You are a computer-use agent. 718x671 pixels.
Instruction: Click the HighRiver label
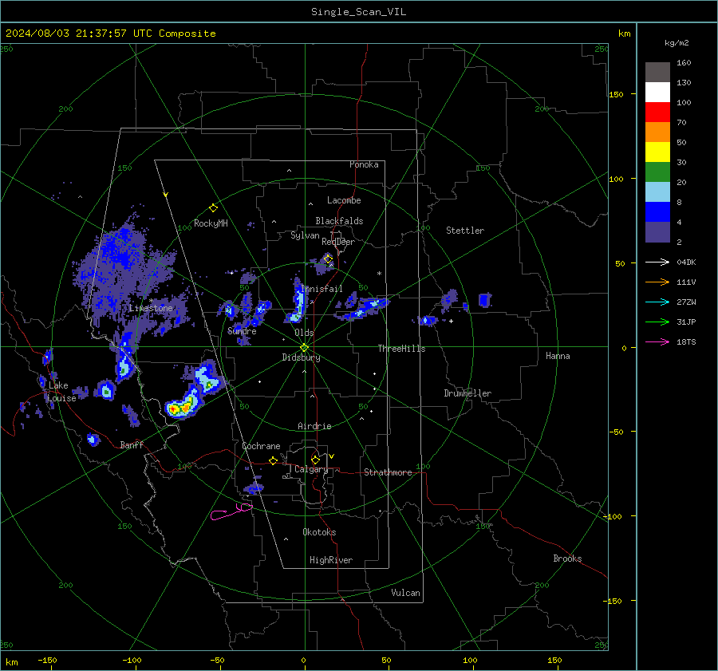point(331,560)
